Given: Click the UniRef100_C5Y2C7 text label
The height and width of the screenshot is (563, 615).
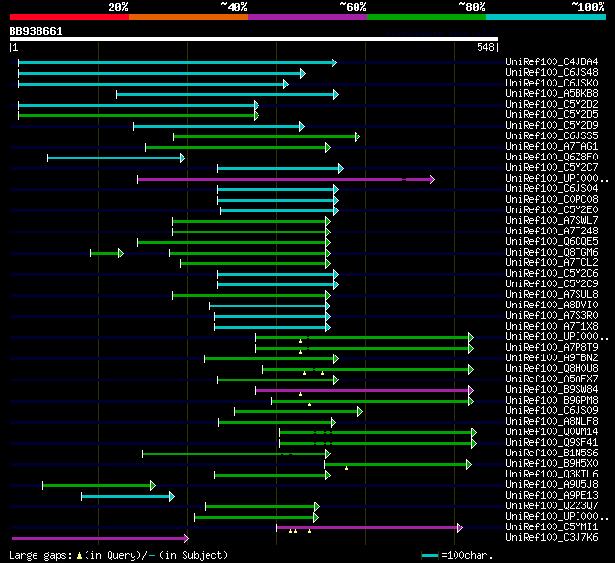Looking at the screenshot, I should click(x=552, y=168).
